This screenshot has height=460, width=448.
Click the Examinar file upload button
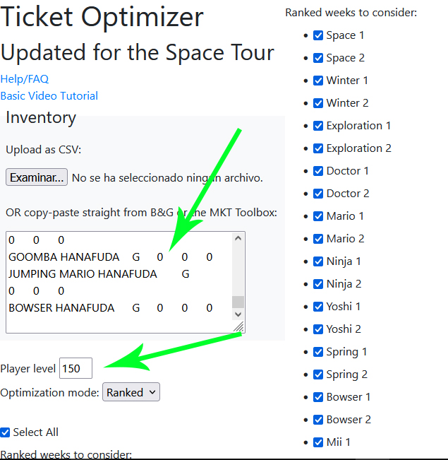pyautogui.click(x=37, y=177)
